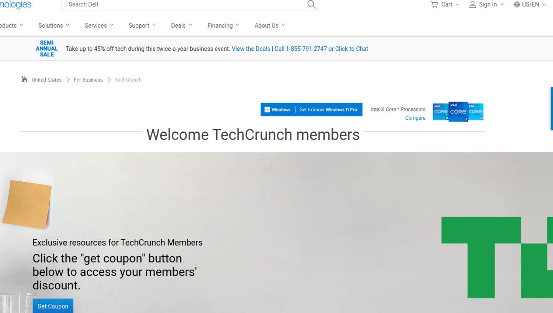Expand the Sign In dropdown chevron
The width and height of the screenshot is (553, 313).
(x=502, y=4)
